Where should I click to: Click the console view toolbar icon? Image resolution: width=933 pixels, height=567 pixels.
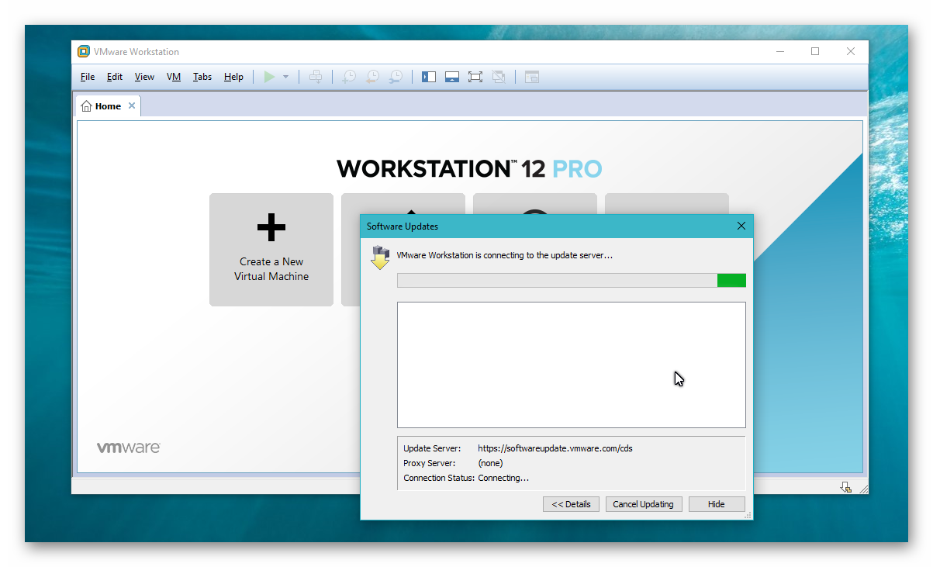tap(531, 77)
